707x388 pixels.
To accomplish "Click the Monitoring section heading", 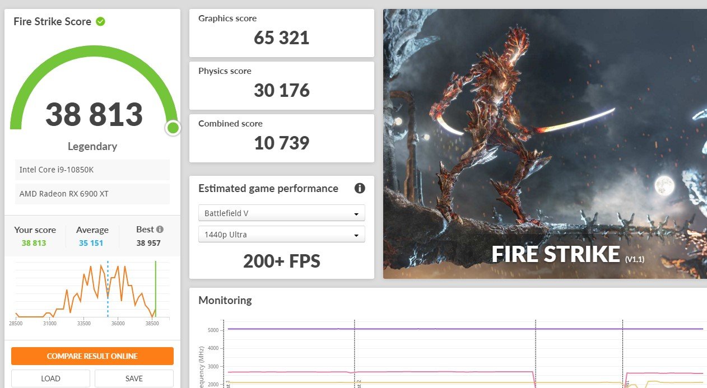I will point(225,300).
